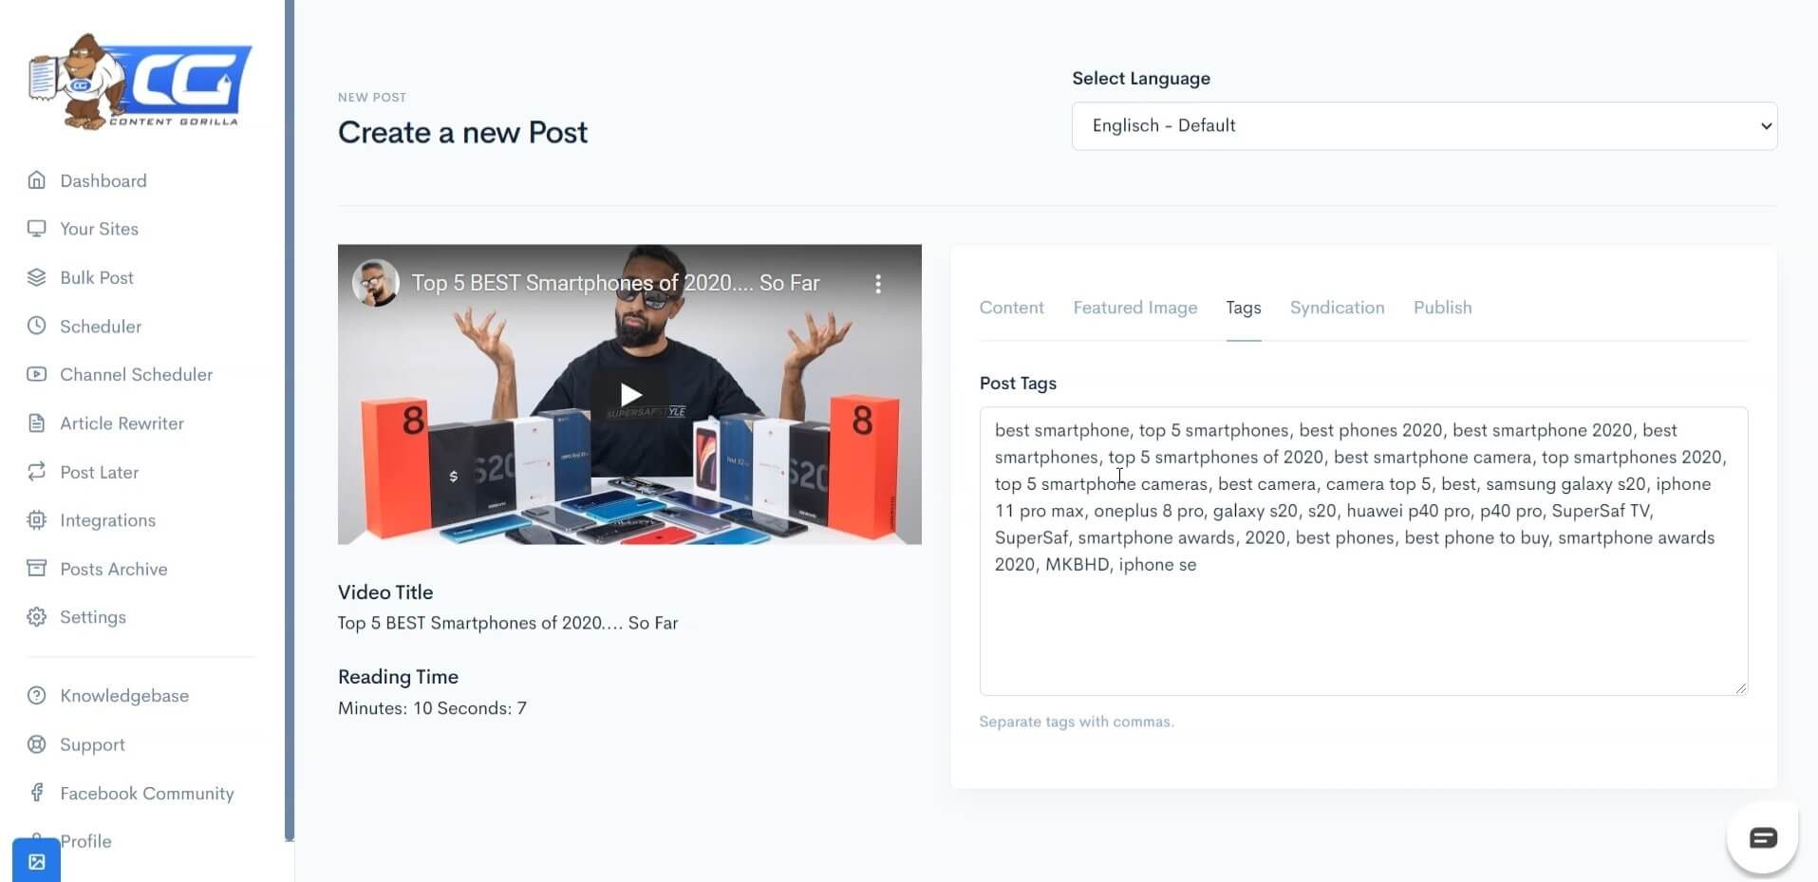Go to Integrations page
1818x882 pixels.
pos(107,520)
